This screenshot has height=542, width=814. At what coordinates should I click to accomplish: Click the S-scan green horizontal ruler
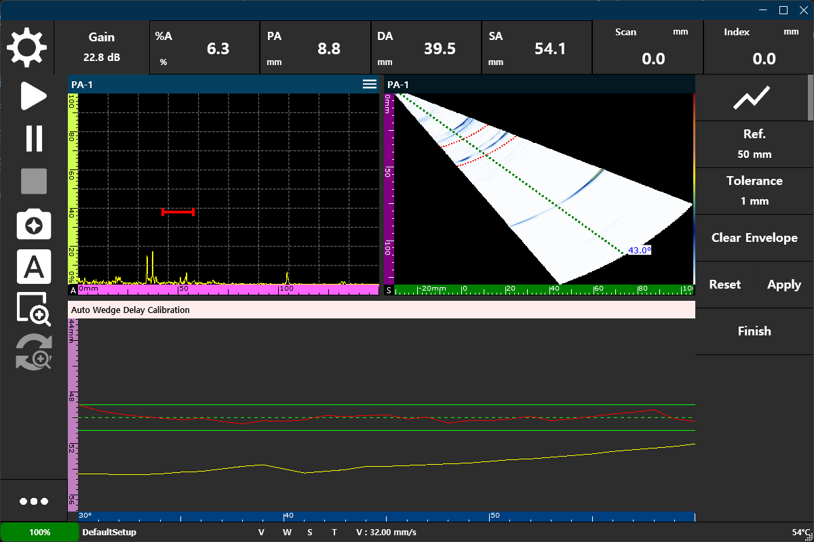(x=545, y=289)
